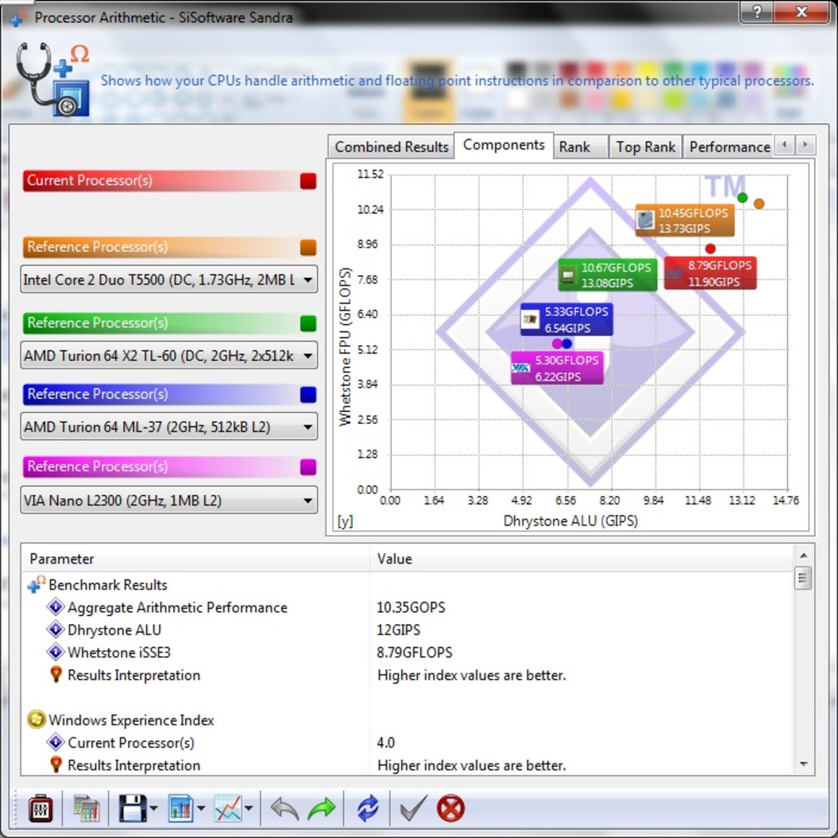The width and height of the screenshot is (838, 838).
Task: Switch to the Combined Results tab
Action: click(391, 147)
